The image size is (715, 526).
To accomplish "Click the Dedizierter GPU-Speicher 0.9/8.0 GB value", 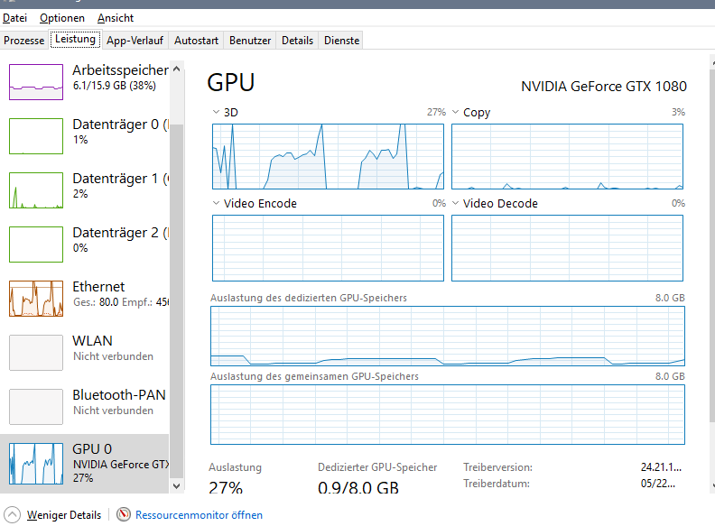I will coord(358,488).
